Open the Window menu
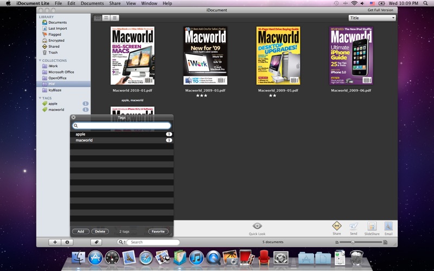 (x=149, y=3)
